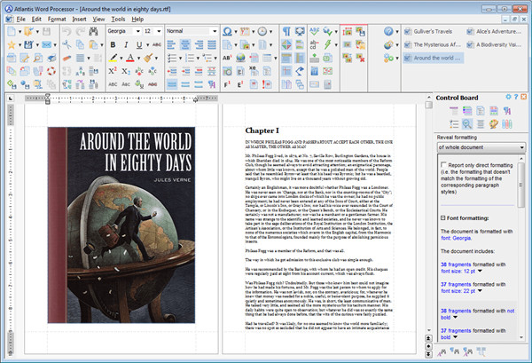532x363 pixels.
Task: Apply superscript X² formatting
Action: point(113,71)
